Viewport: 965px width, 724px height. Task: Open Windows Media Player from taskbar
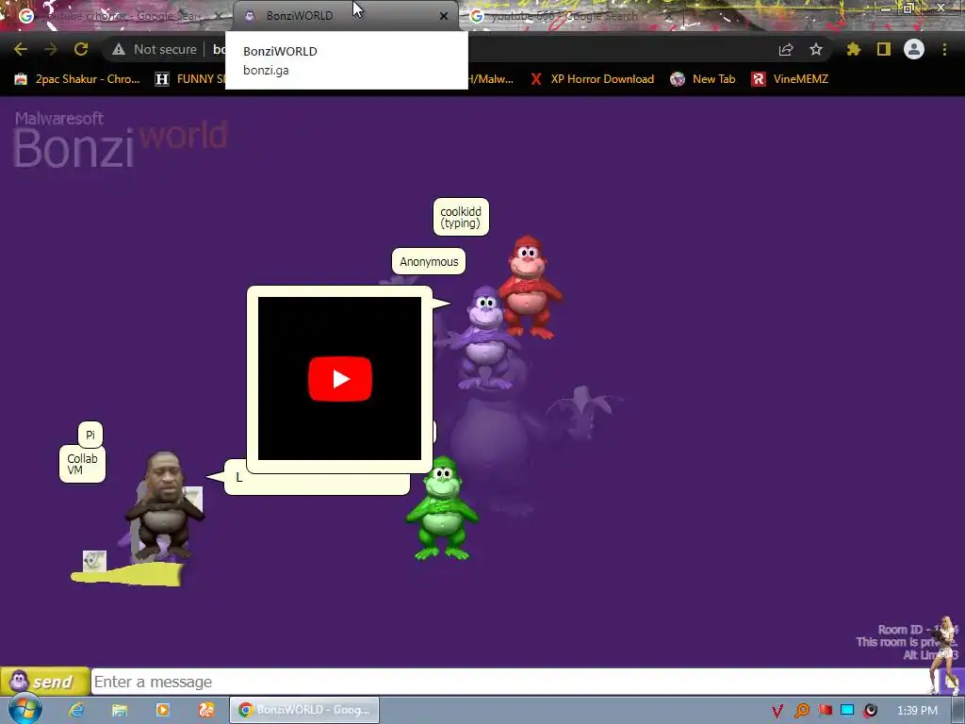tap(163, 710)
